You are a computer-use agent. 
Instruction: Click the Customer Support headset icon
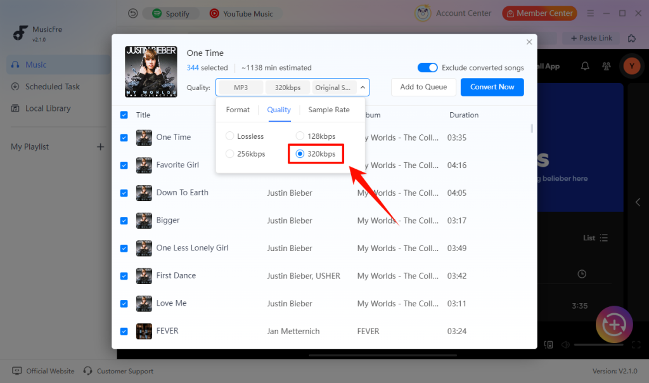(87, 370)
